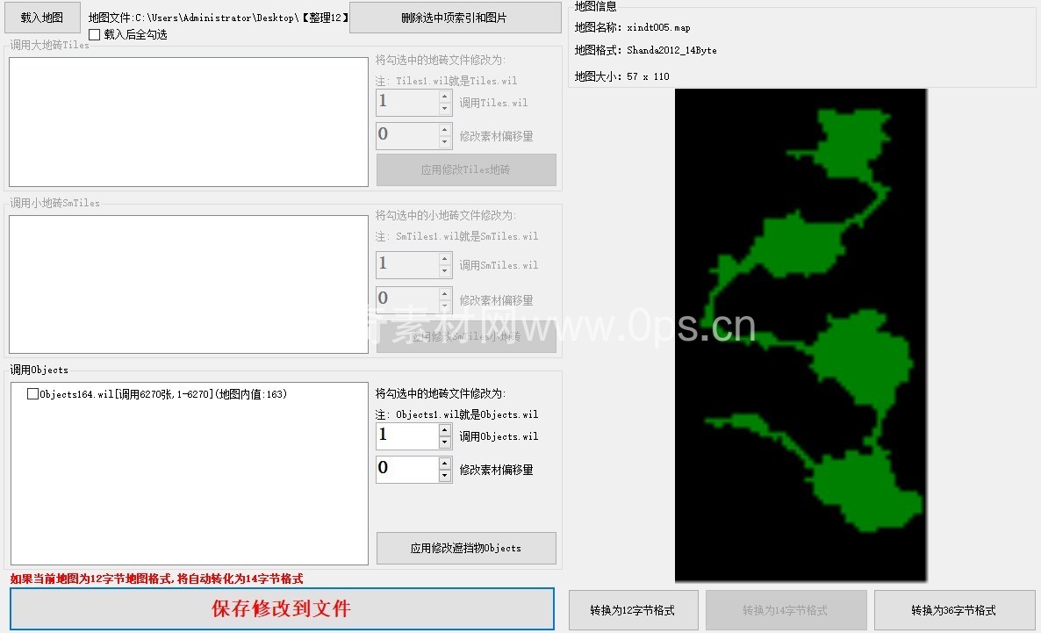This screenshot has width=1041, height=633.
Task: Select the Objects164.wil entry text in list
Action: pos(163,395)
